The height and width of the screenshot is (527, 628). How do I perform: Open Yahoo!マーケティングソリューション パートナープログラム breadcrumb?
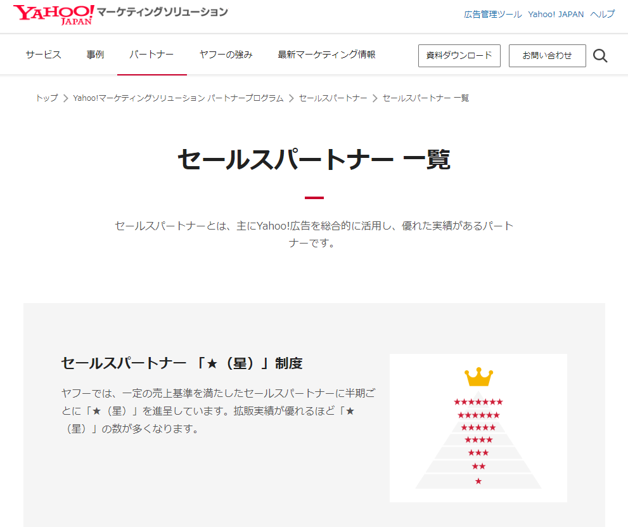click(x=178, y=98)
